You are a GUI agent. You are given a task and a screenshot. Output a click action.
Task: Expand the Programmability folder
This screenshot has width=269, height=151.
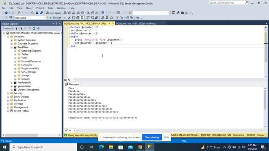[15, 69]
